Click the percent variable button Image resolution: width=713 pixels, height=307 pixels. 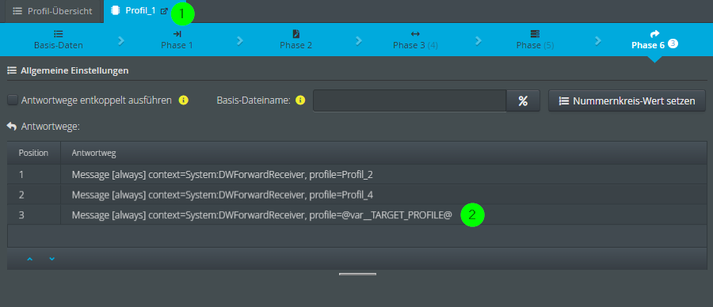point(523,100)
